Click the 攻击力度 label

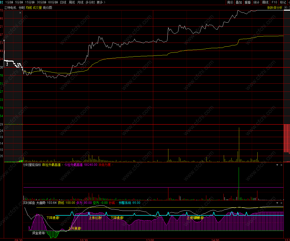[106, 165]
